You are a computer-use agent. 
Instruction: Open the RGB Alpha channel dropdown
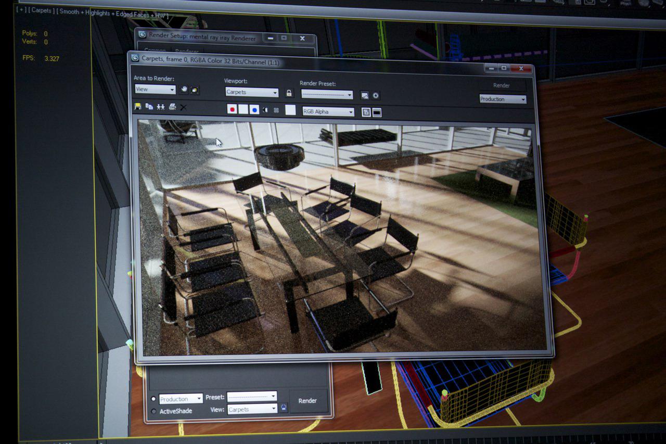coord(328,111)
